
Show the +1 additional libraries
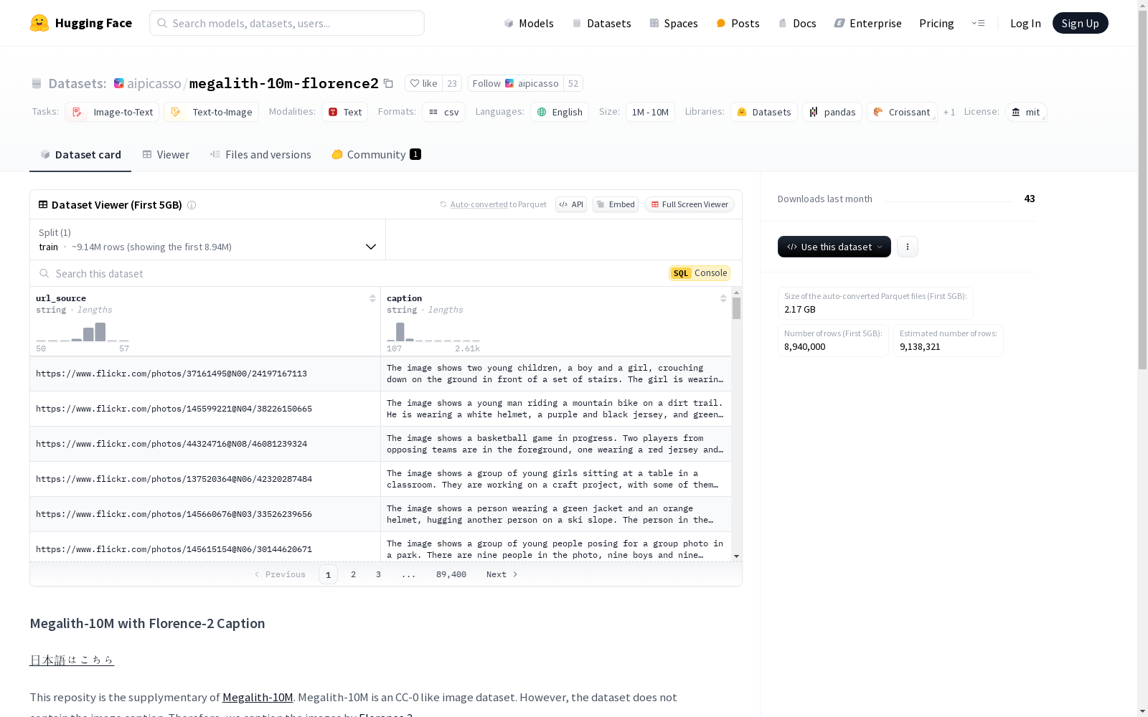(949, 112)
